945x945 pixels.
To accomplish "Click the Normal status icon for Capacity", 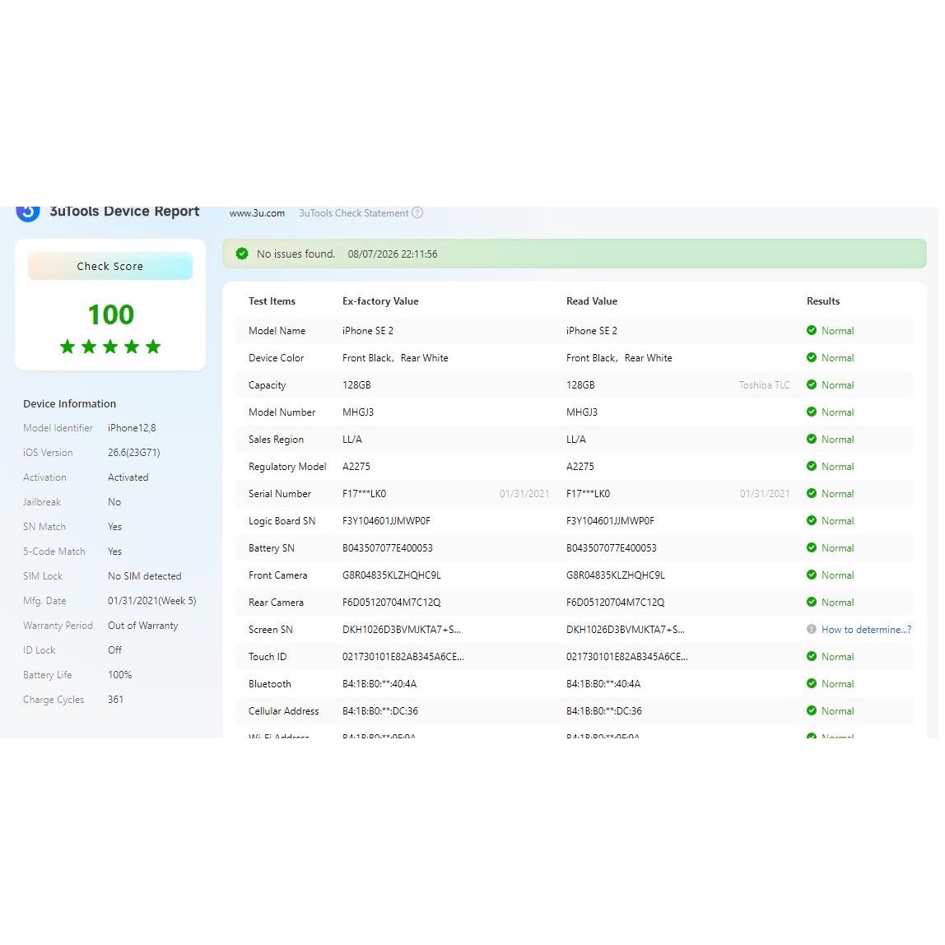I will point(811,384).
